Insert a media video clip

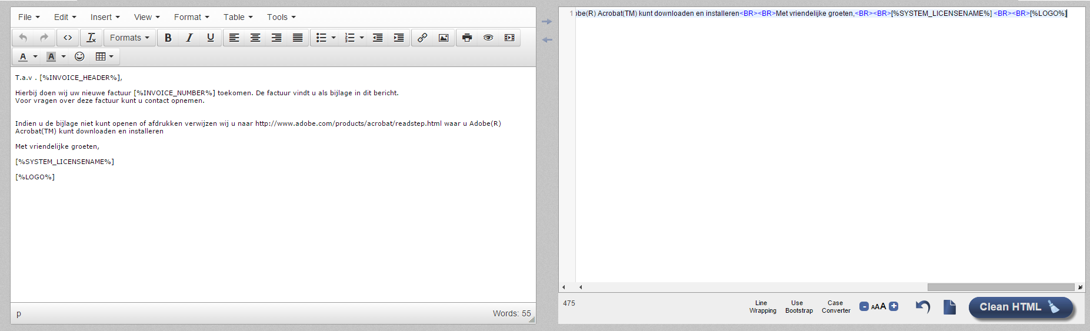point(509,38)
